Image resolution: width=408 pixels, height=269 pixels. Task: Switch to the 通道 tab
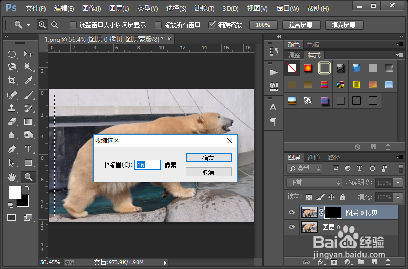click(x=313, y=157)
